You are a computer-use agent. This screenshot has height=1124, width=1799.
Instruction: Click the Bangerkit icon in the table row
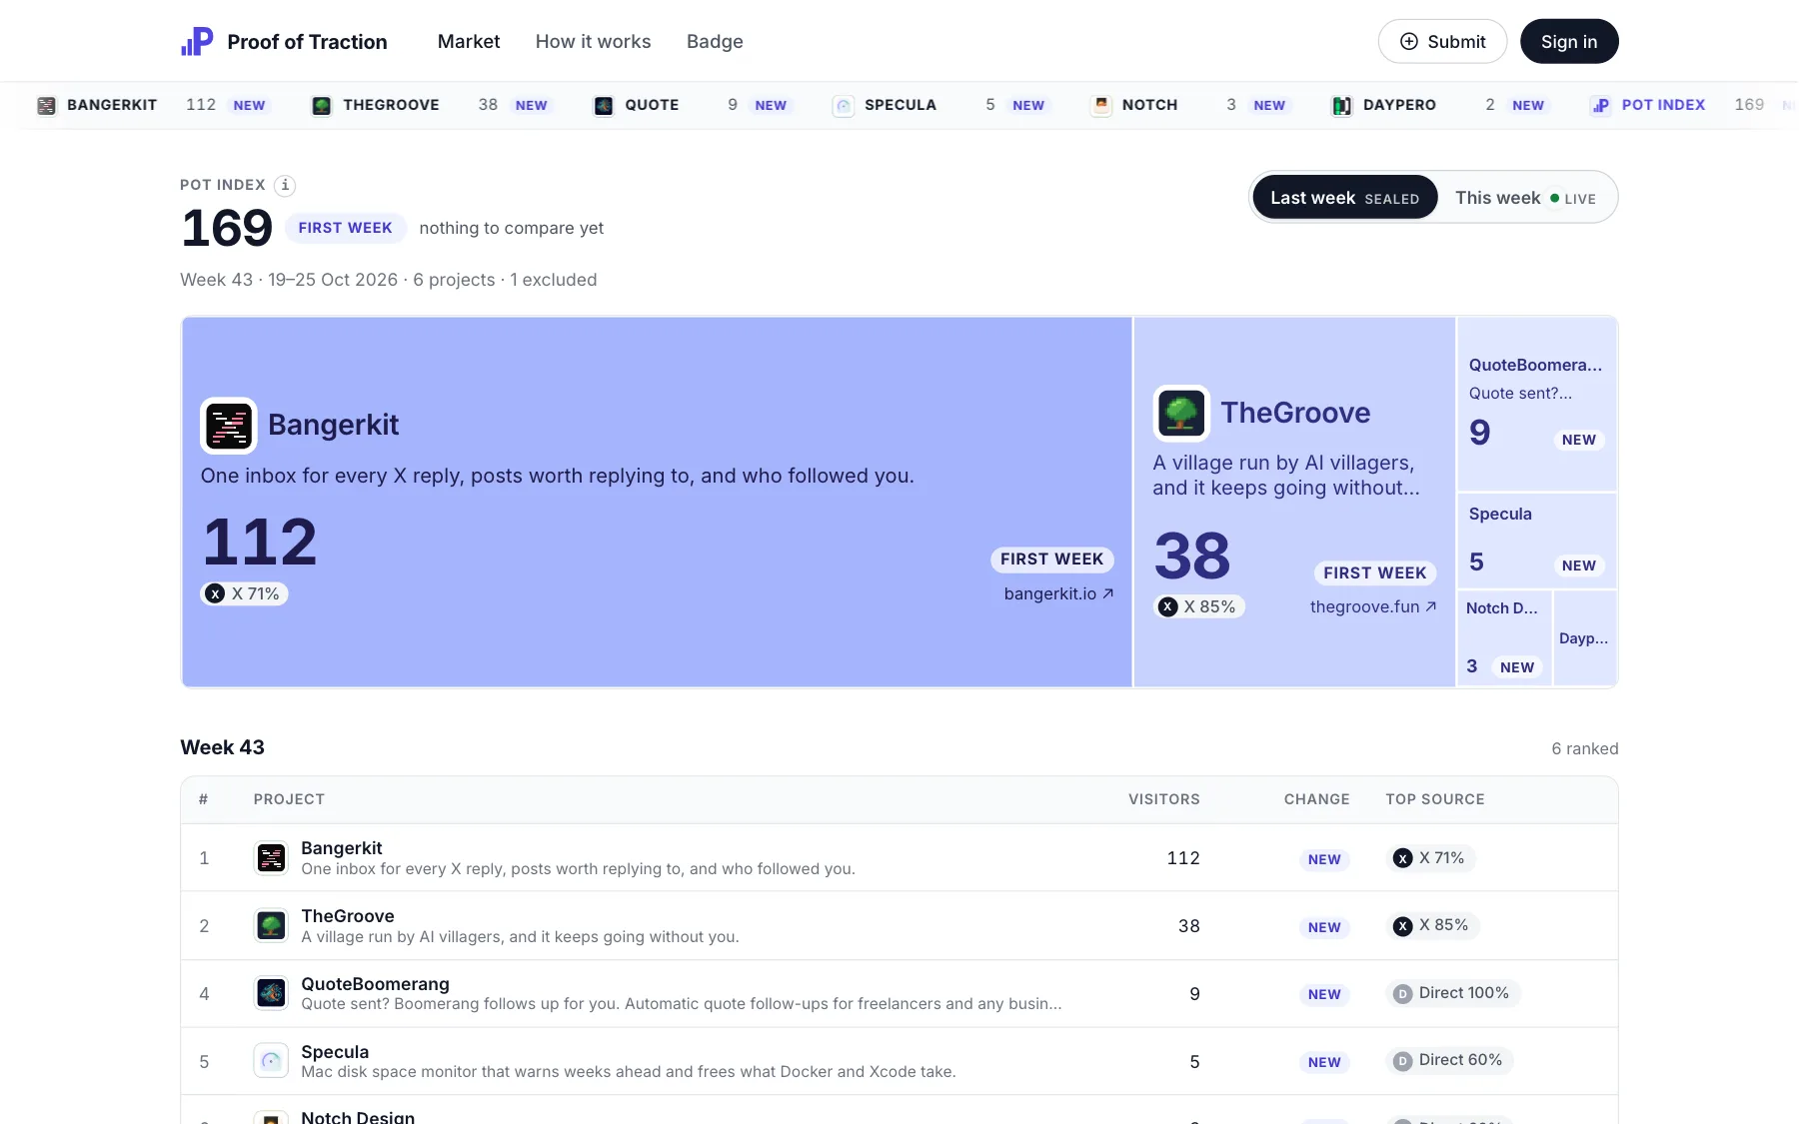tap(271, 858)
